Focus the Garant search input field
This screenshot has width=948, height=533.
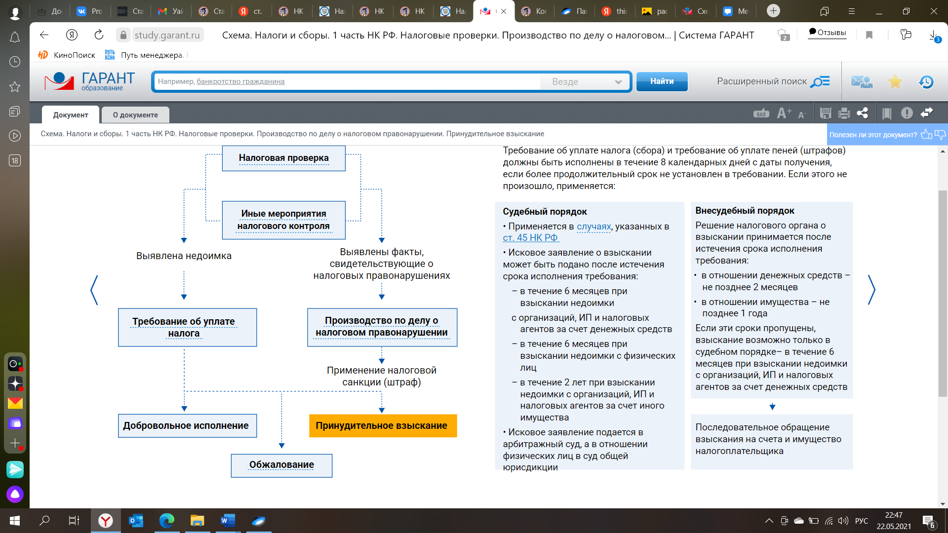(x=347, y=82)
